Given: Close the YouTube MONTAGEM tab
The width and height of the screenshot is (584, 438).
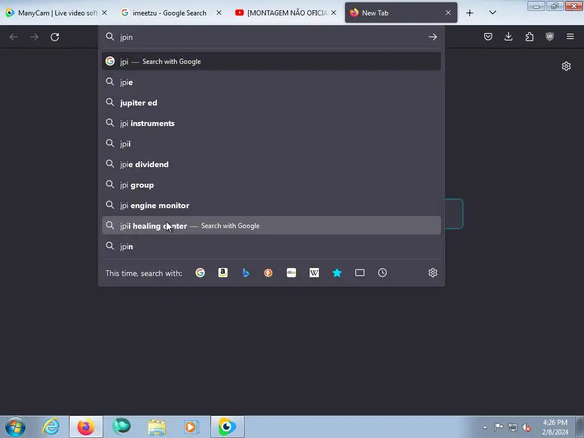Looking at the screenshot, I should (334, 13).
